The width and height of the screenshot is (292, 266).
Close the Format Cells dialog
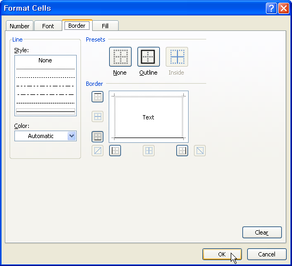point(283,8)
